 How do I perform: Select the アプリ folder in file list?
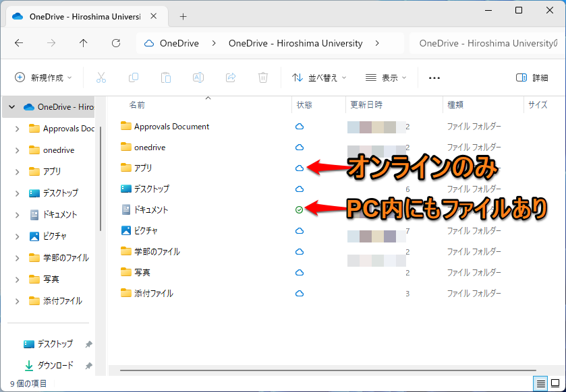(x=143, y=168)
